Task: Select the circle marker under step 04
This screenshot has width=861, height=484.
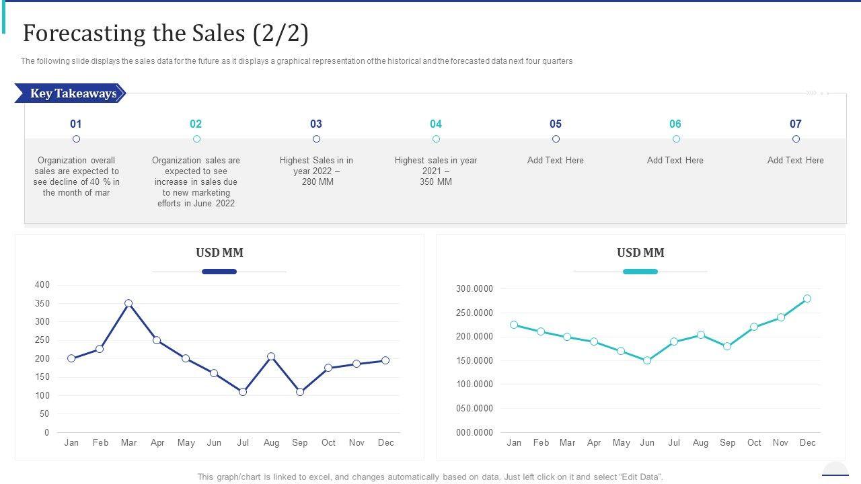Action: click(436, 139)
